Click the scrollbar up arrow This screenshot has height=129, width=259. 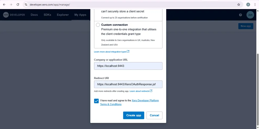(x=257, y=11)
